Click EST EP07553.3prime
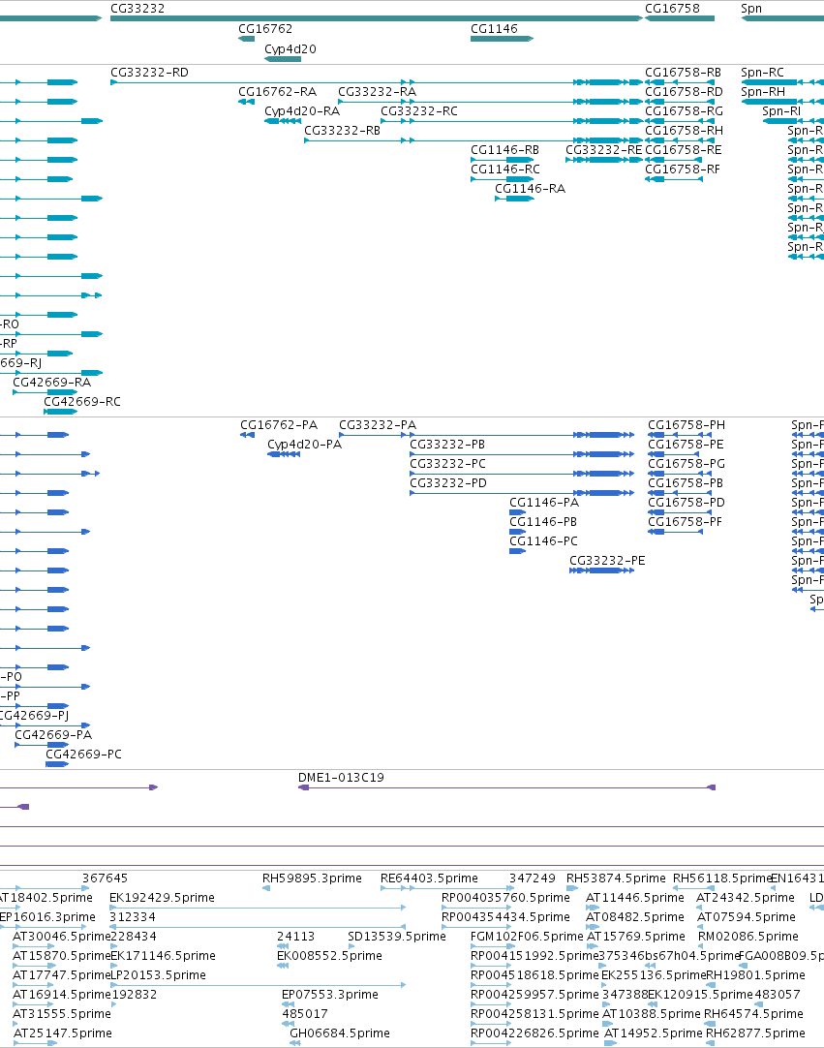 (288, 1004)
